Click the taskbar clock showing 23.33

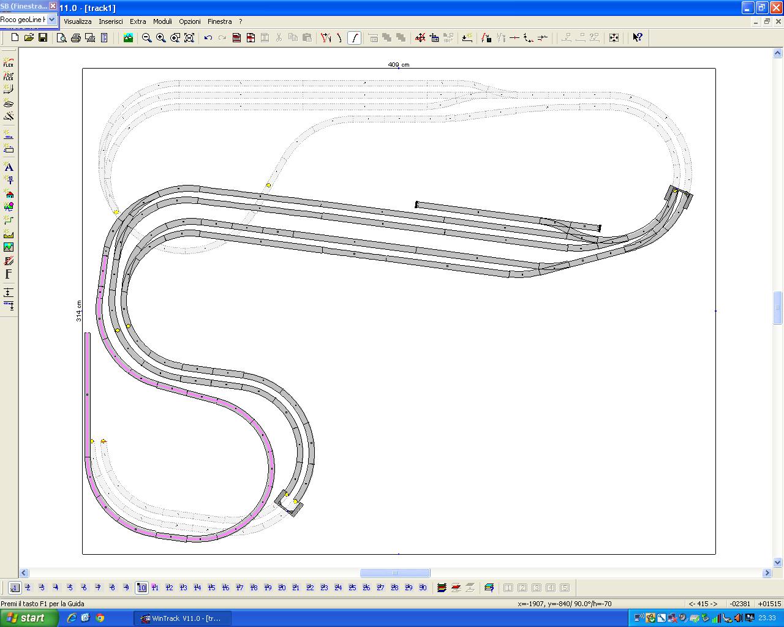767,618
